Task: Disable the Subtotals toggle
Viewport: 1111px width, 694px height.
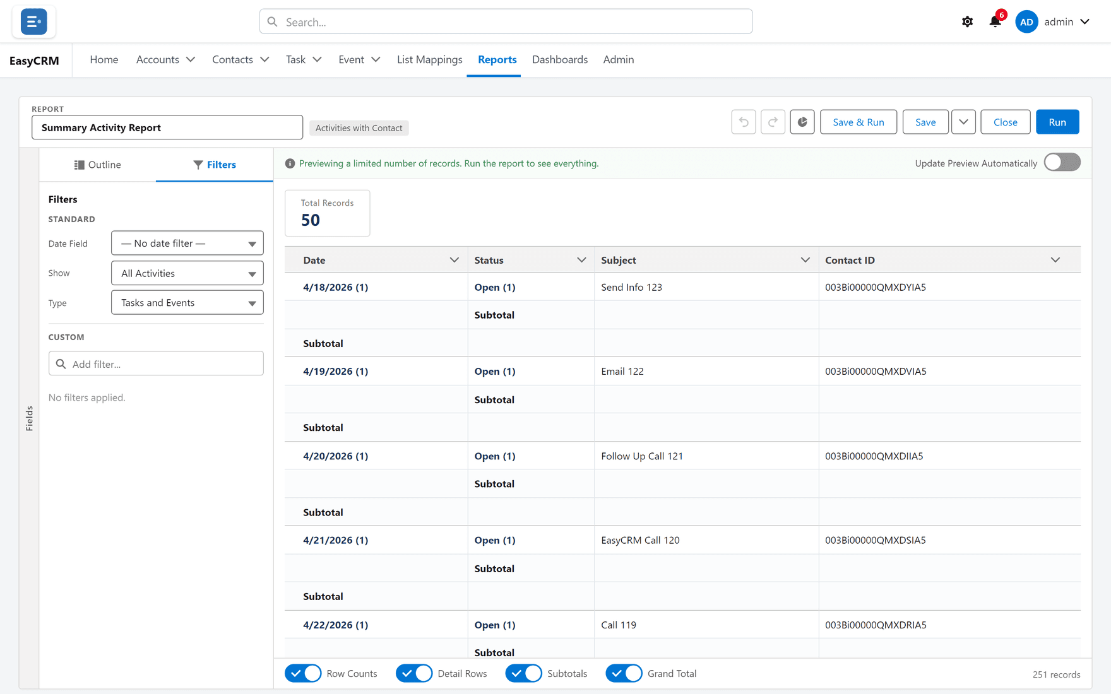Action: [523, 673]
